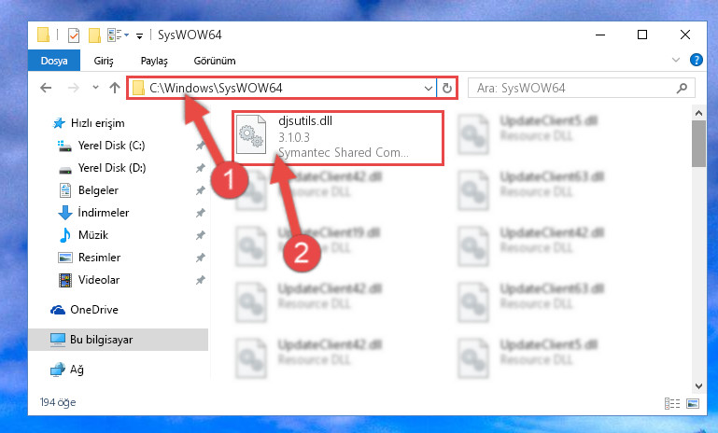Open recent locations dropdown arrow
The image size is (718, 433).
[95, 87]
